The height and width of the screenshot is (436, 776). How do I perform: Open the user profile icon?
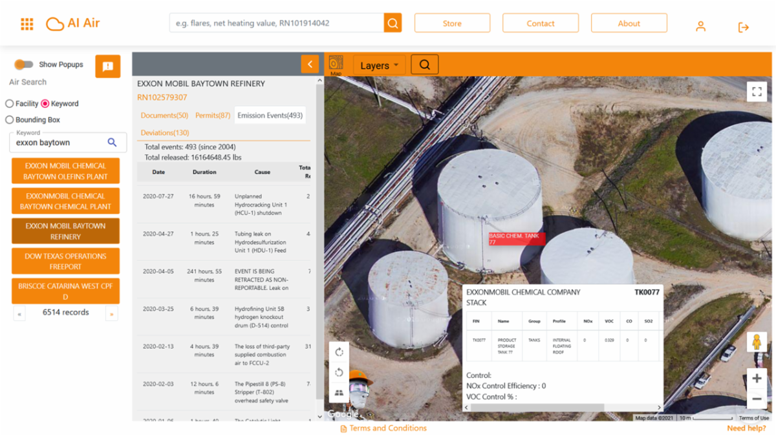(700, 26)
